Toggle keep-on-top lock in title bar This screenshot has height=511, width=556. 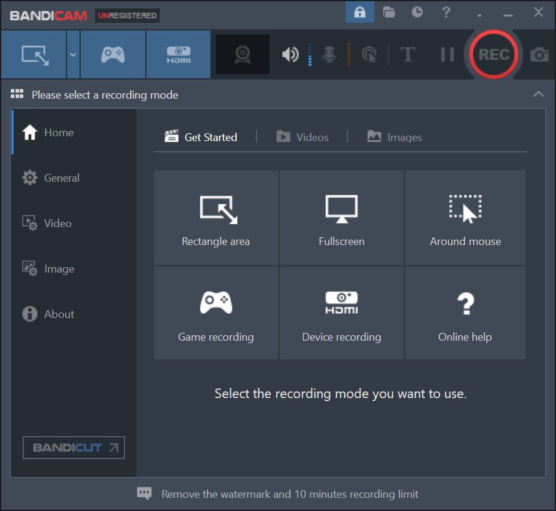[359, 12]
